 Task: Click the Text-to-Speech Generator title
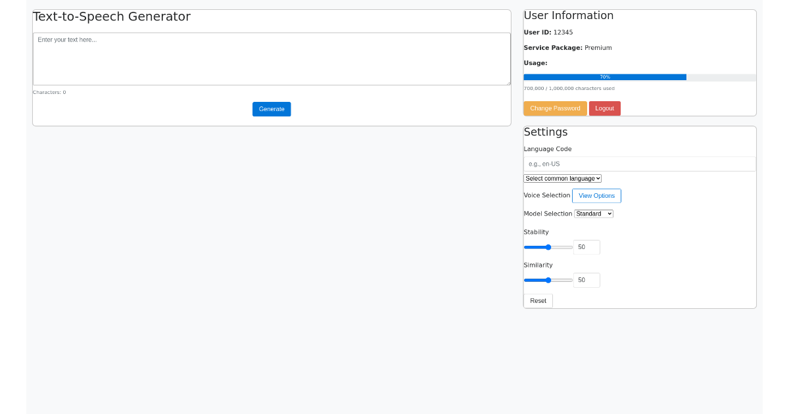(x=112, y=17)
